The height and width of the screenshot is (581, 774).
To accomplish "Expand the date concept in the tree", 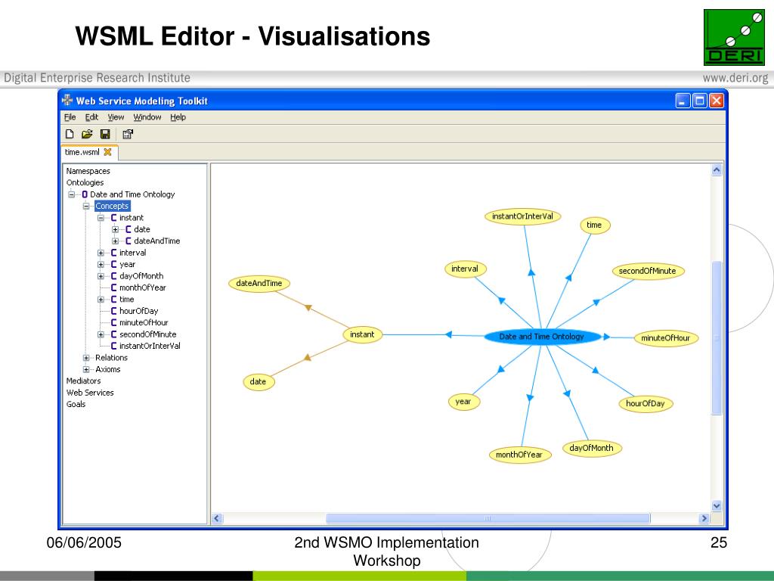I will (116, 229).
